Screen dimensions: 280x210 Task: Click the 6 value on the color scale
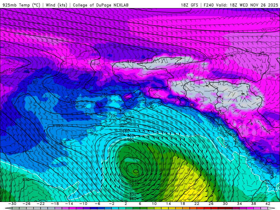[x=140, y=204]
